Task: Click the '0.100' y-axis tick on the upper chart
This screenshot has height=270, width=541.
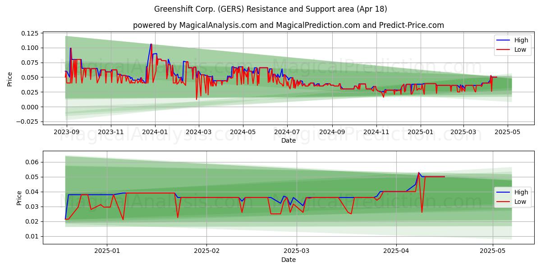Action: [x=30, y=48]
